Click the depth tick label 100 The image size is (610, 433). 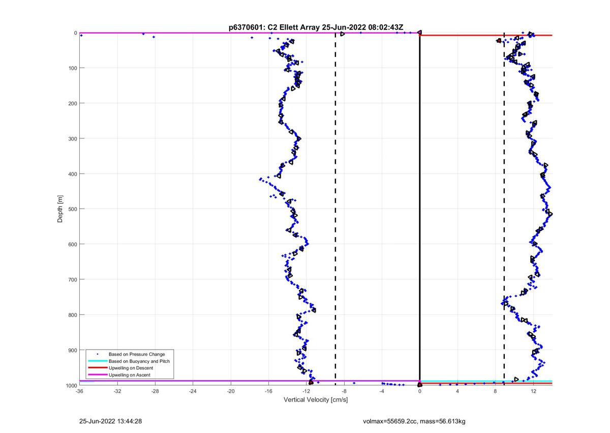(72, 68)
